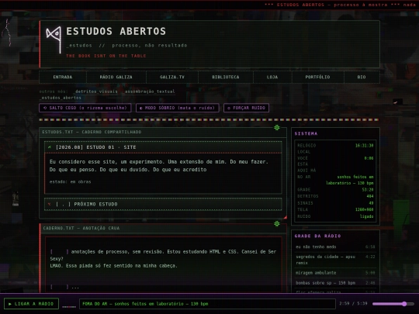Adjust the radio volume slider
The width and height of the screenshot is (419, 314).
[x=393, y=304]
